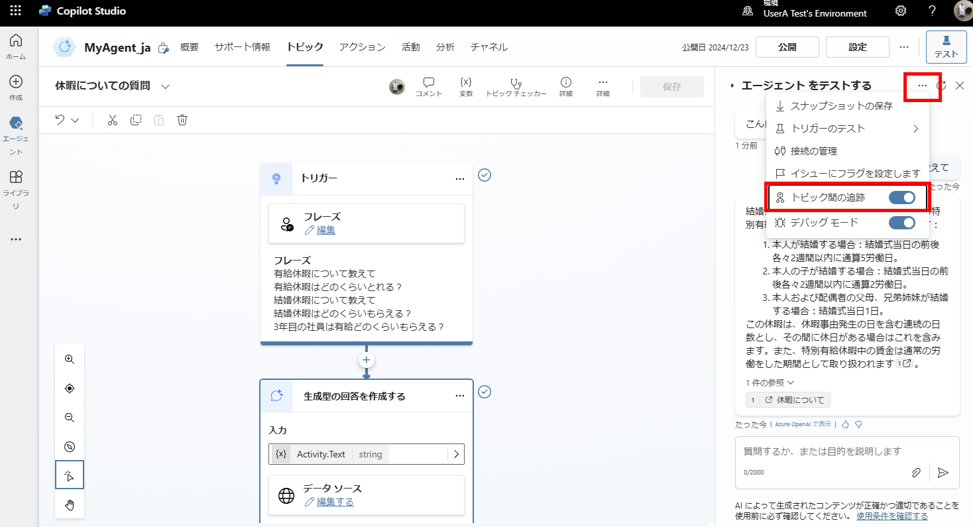This screenshot has height=527, width=973.
Task: Click the checkmark badge on the トリガー node
Action: 485,175
